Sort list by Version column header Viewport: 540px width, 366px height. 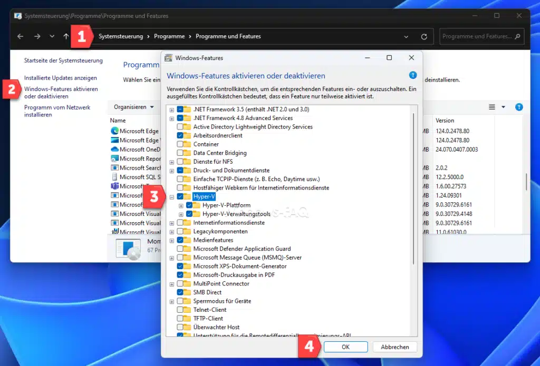point(445,121)
